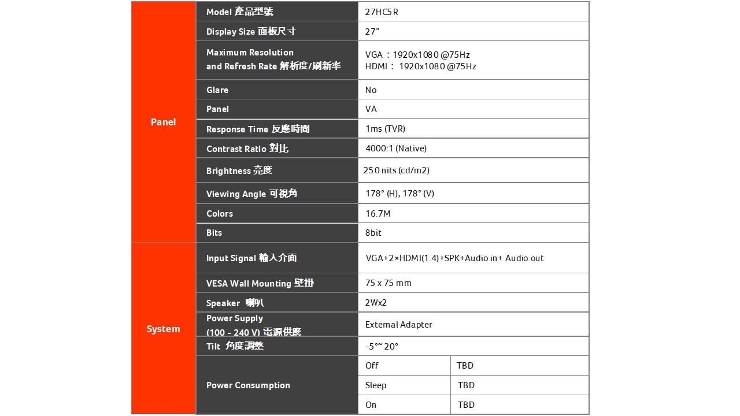Click TBD in the On row
Screen dimensions: 740x416
pos(466,405)
